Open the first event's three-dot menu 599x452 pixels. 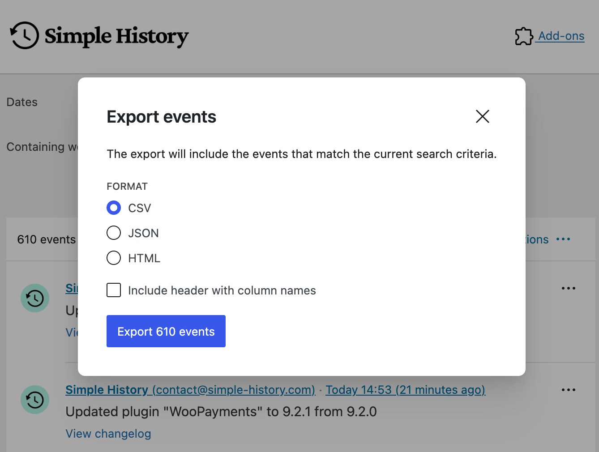568,288
